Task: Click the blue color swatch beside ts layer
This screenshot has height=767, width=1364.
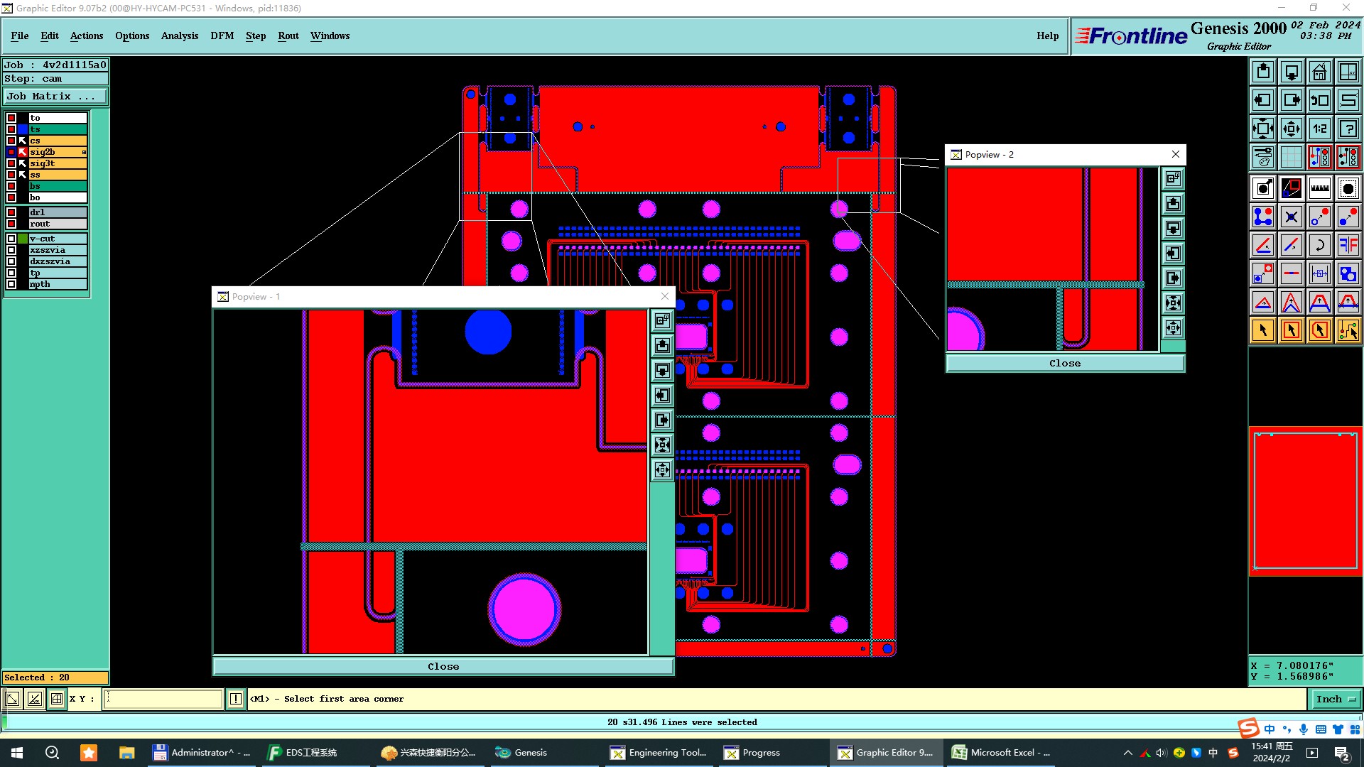Action: 23,129
